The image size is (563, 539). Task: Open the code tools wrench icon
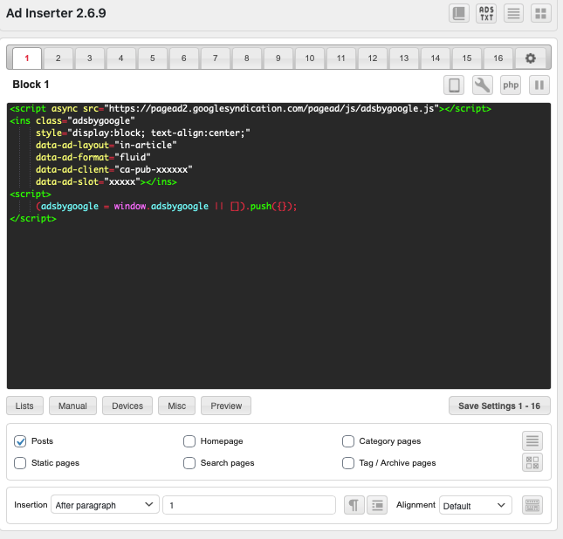(482, 85)
